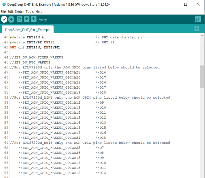Open the Help menu

click(x=39, y=12)
